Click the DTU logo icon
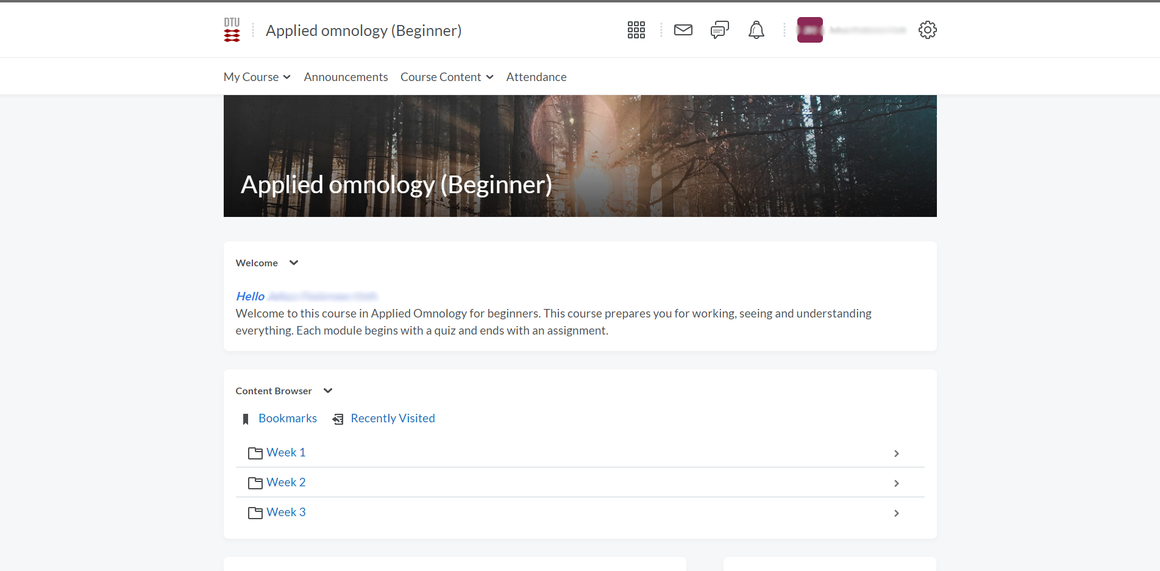This screenshot has width=1160, height=571. (232, 30)
